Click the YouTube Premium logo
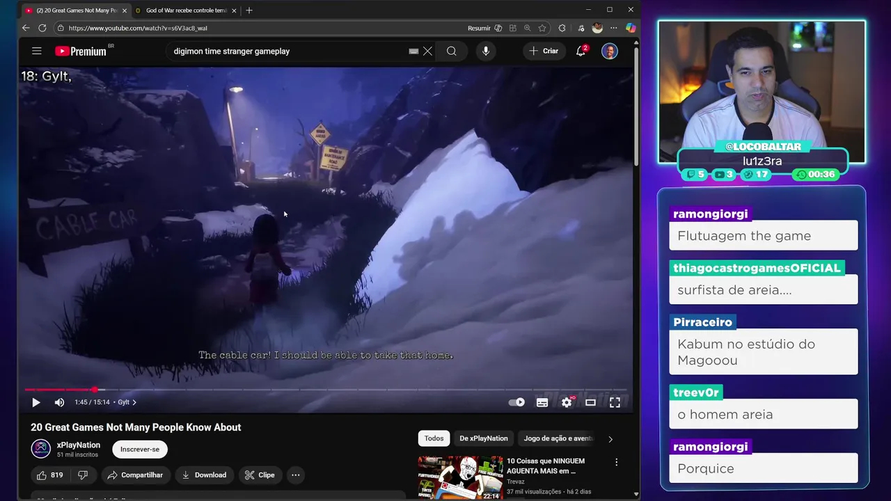 (81, 51)
